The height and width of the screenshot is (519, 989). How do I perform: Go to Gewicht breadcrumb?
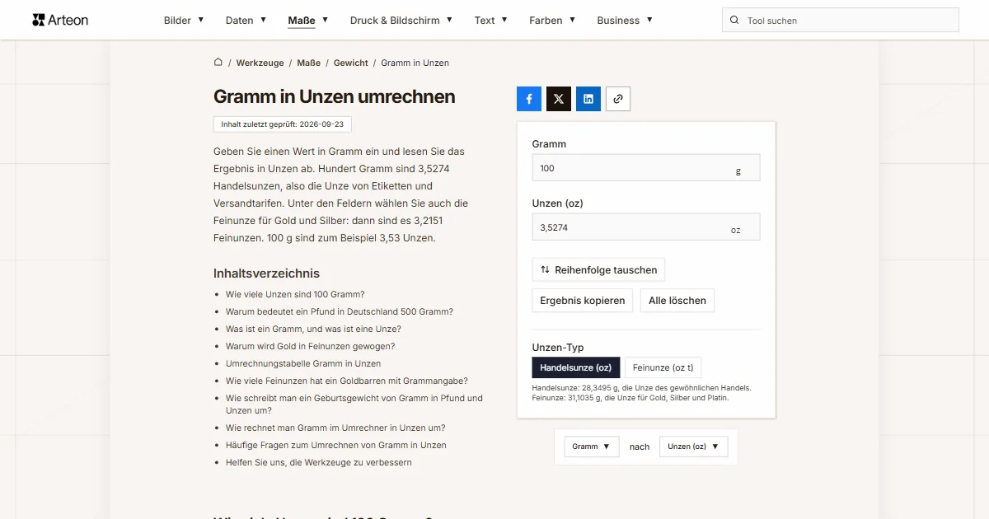click(x=351, y=63)
